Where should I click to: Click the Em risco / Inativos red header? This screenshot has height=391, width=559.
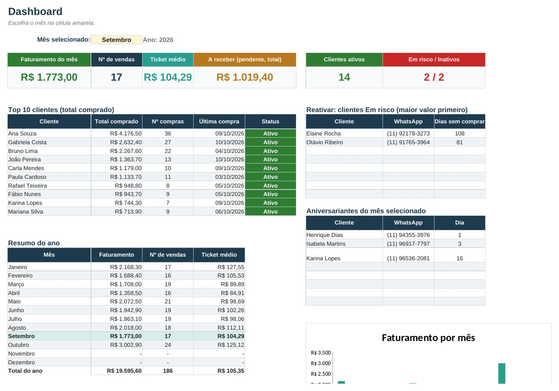434,59
